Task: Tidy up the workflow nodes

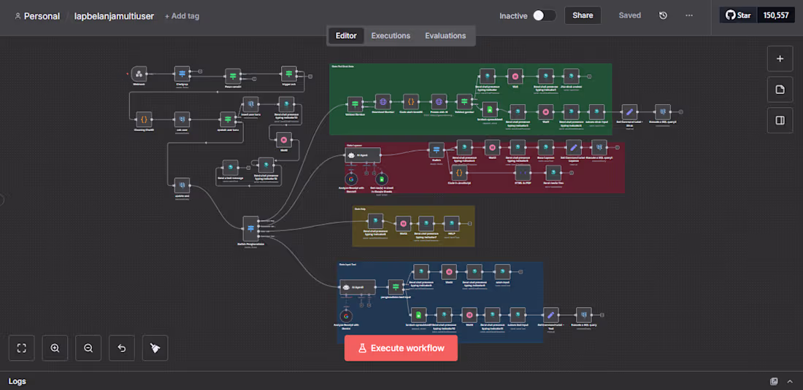Action: click(x=155, y=348)
